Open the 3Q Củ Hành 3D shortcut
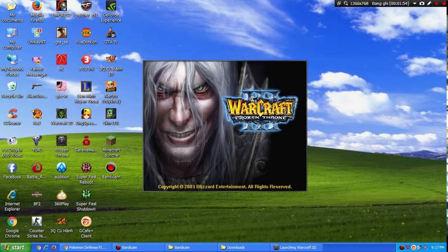 (111, 65)
